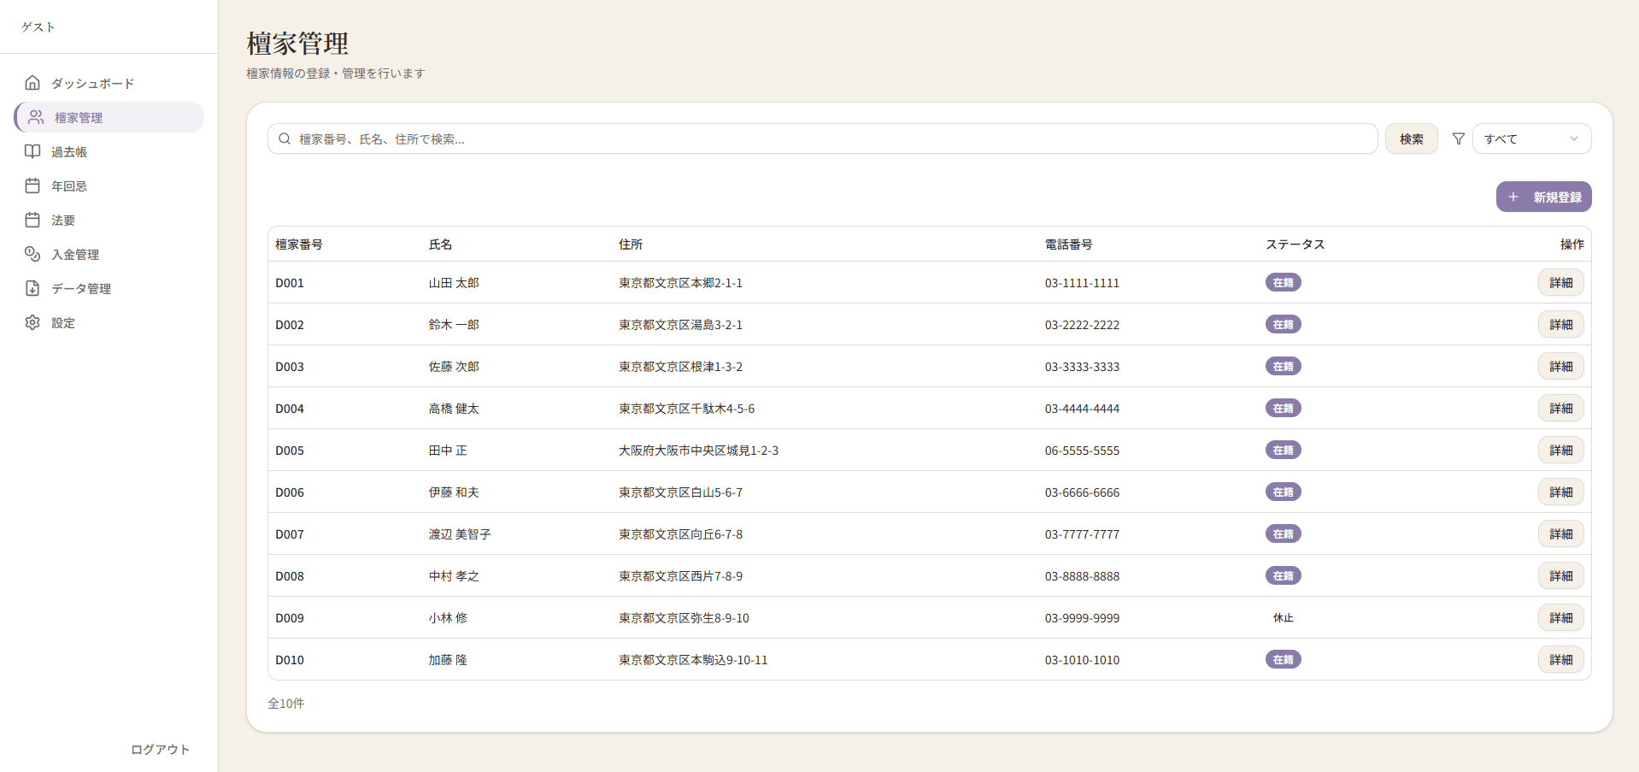Click the 年回忌 calendar icon
The height and width of the screenshot is (772, 1639).
pos(32,186)
